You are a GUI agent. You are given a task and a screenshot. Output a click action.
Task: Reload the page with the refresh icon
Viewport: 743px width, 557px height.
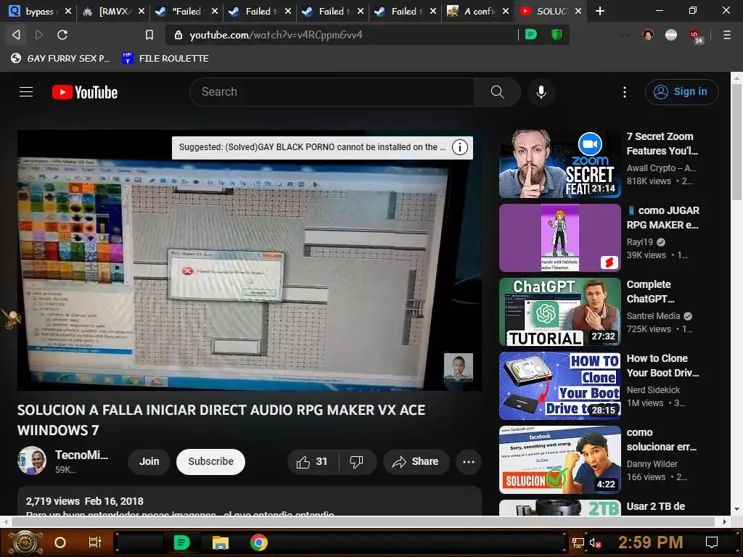[62, 35]
